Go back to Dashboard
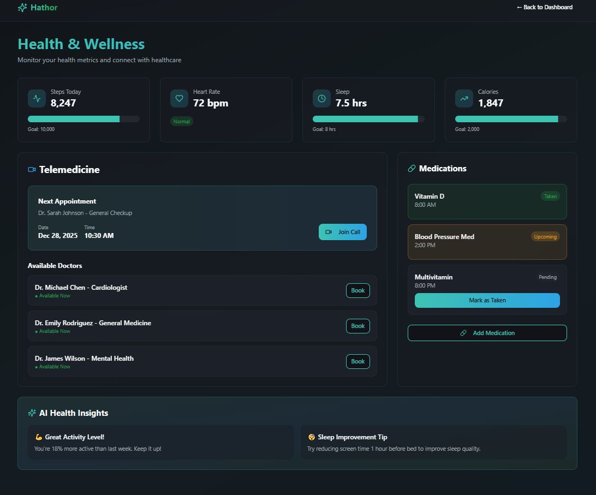This screenshot has width=596, height=495. point(545,7)
